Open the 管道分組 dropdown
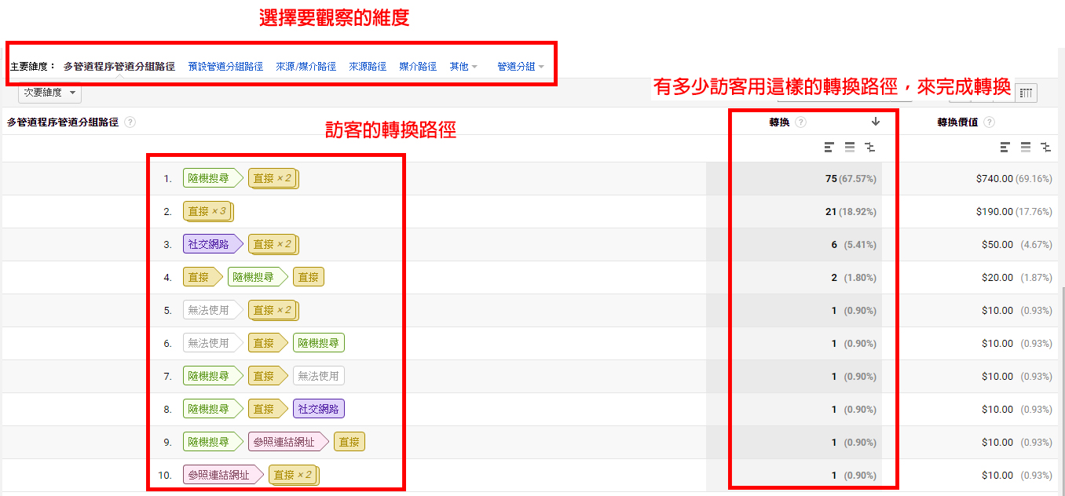Image resolution: width=1065 pixels, height=496 pixels. (x=521, y=67)
